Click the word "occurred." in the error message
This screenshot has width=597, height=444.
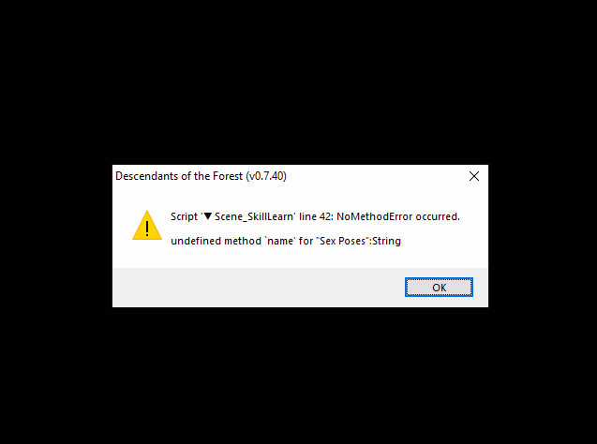438,216
